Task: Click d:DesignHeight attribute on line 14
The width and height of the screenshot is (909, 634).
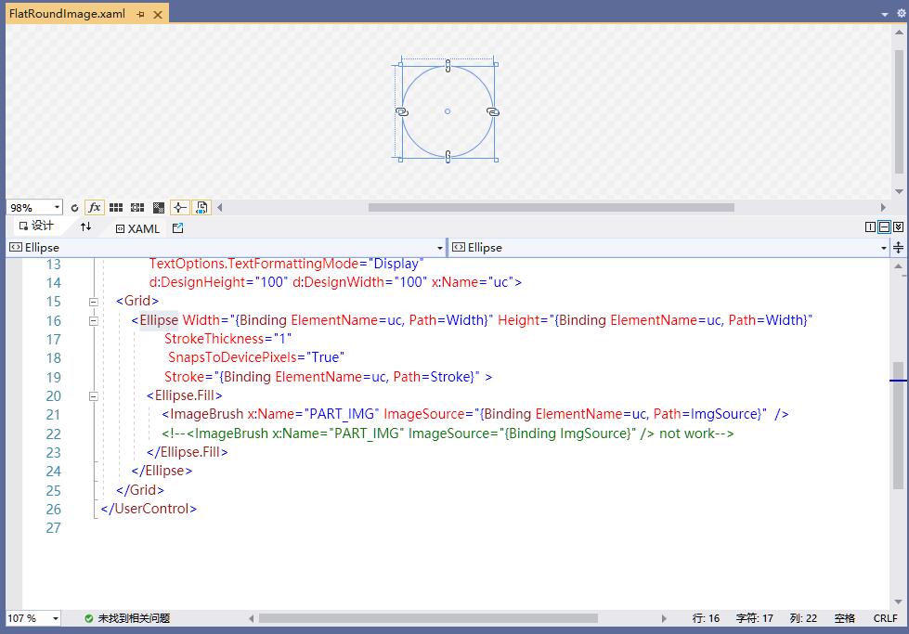Action: (x=198, y=282)
